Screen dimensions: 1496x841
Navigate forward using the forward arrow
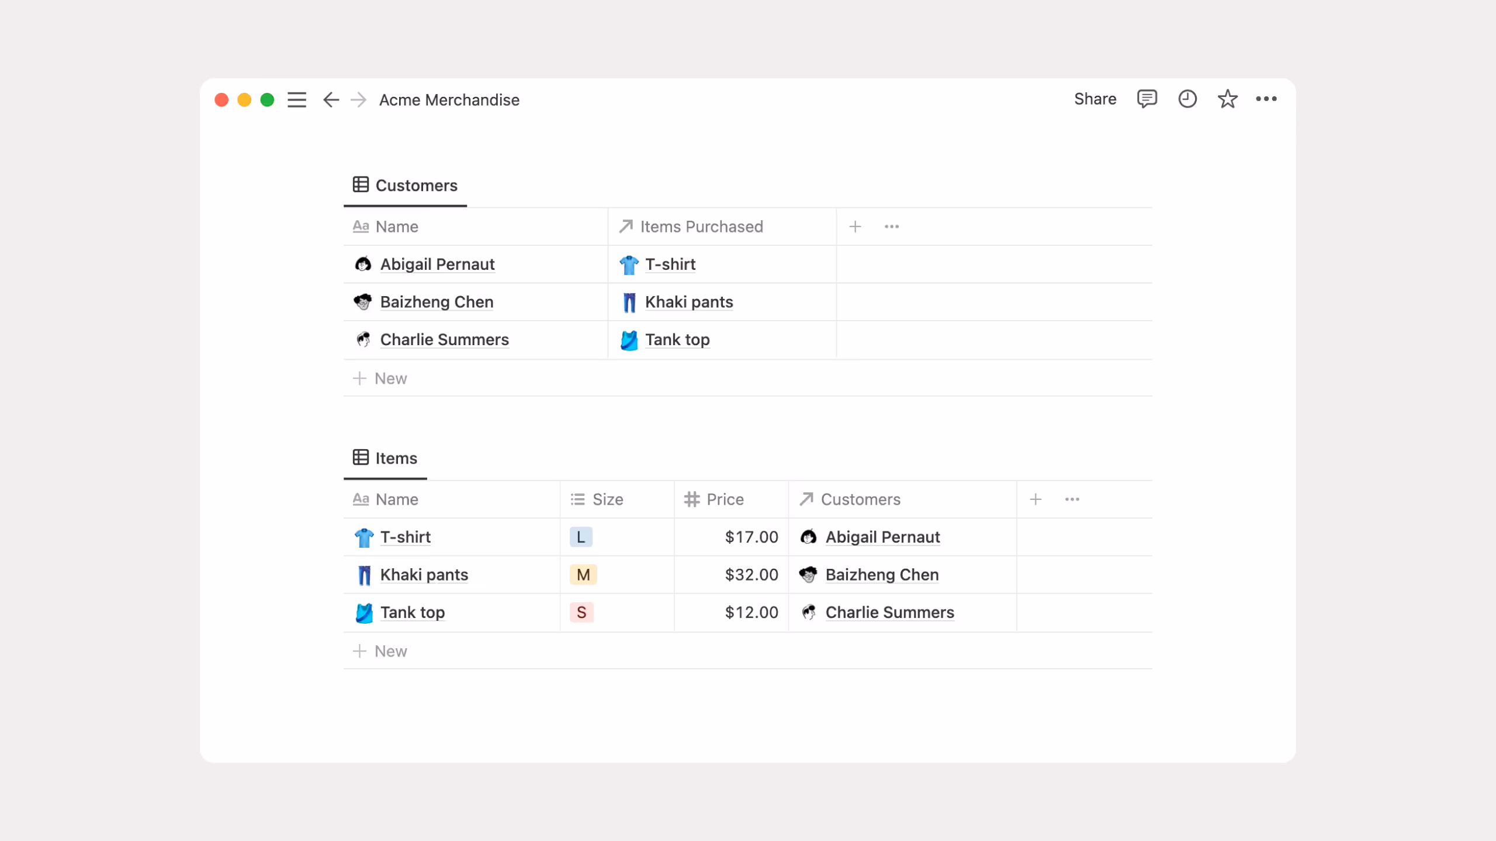click(358, 100)
